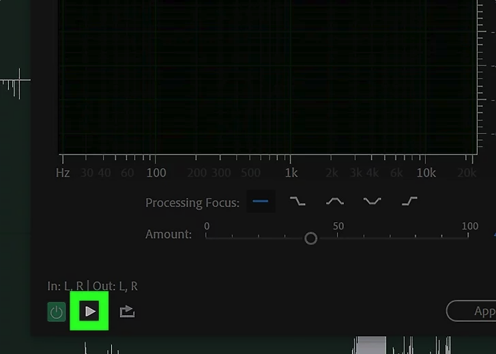Set Amount slider to the 0 mark
496x354 pixels.
(x=207, y=237)
